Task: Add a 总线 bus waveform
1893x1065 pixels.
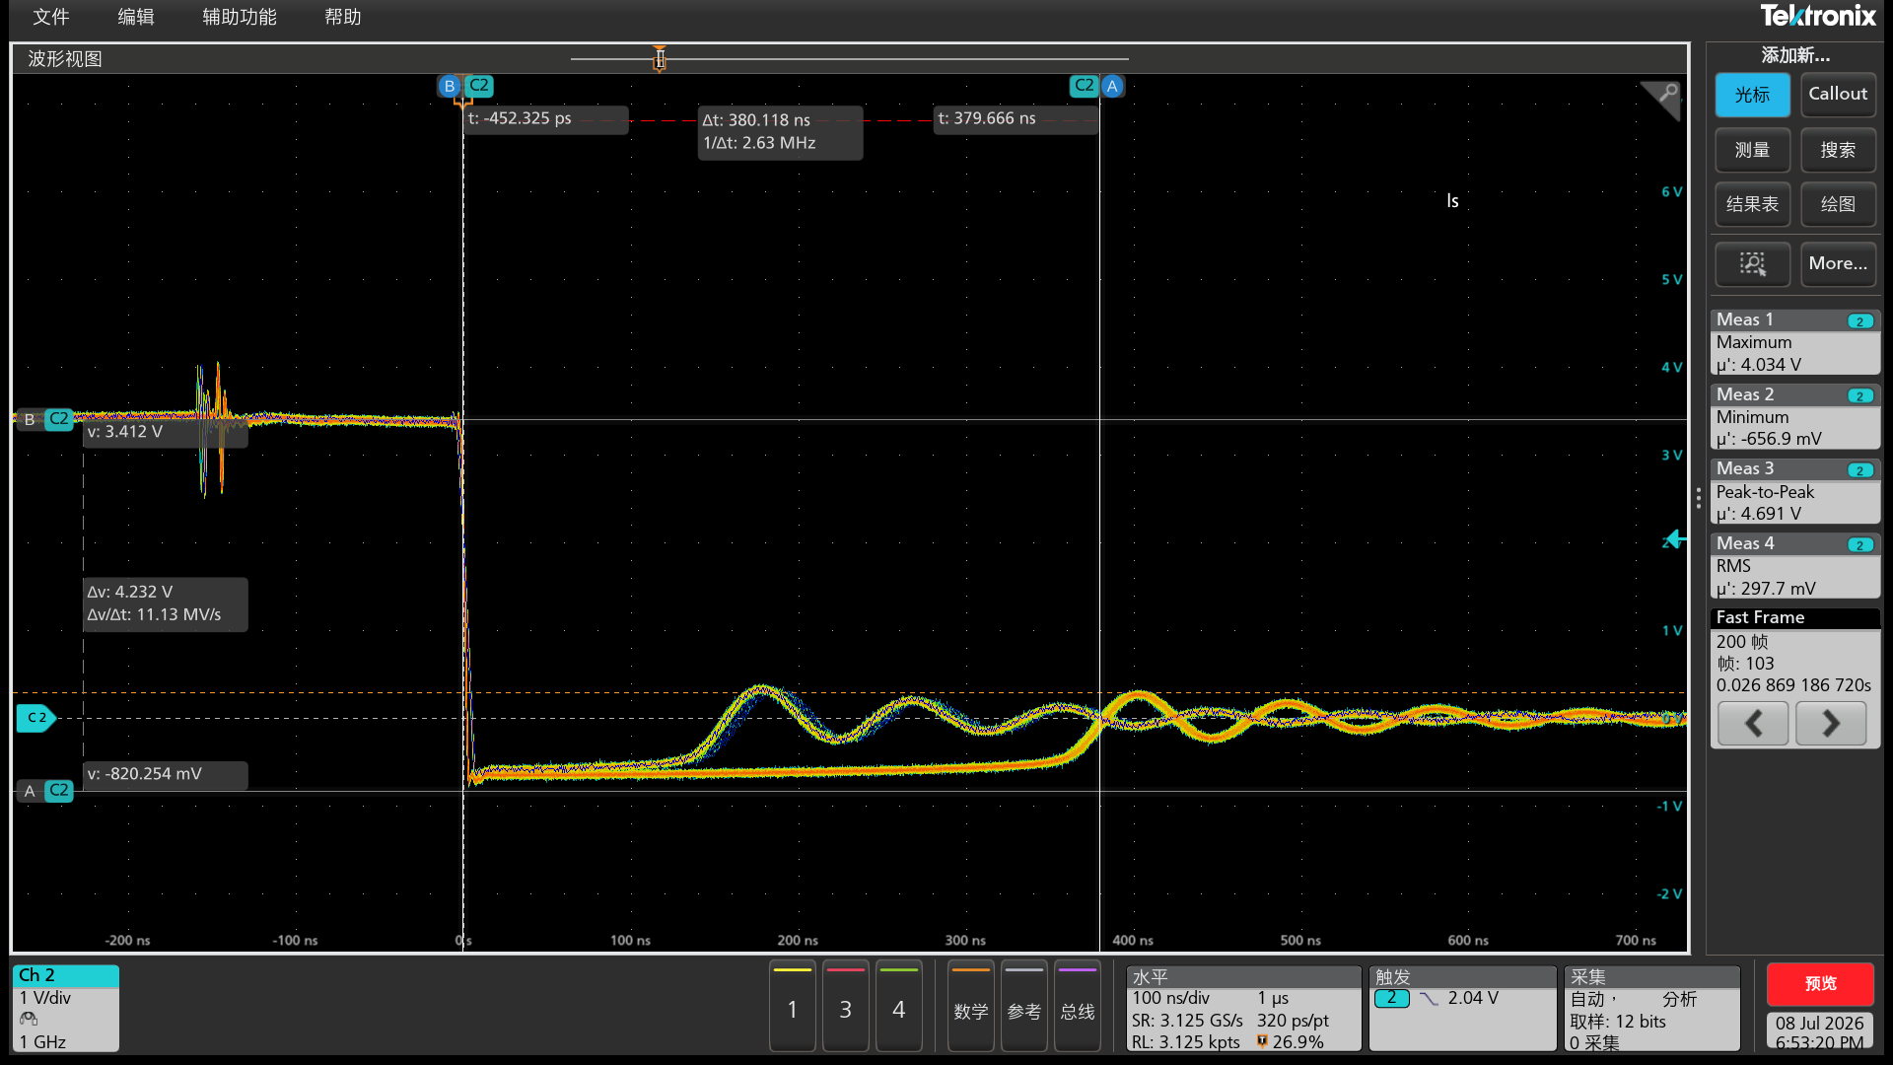Action: [1078, 1008]
